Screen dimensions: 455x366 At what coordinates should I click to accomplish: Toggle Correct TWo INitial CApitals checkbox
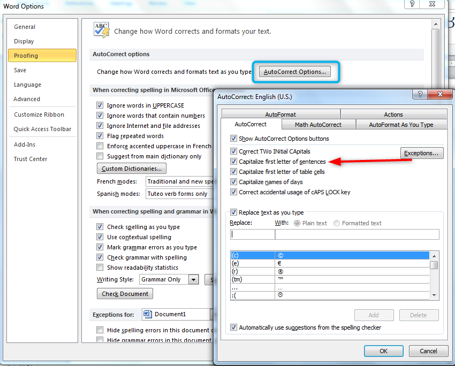point(233,151)
